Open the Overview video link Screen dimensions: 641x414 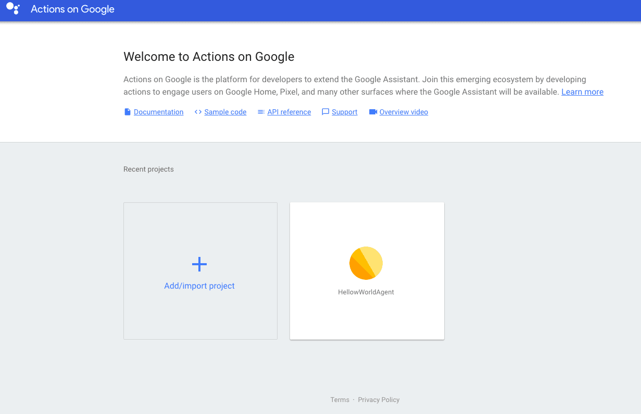[404, 112]
